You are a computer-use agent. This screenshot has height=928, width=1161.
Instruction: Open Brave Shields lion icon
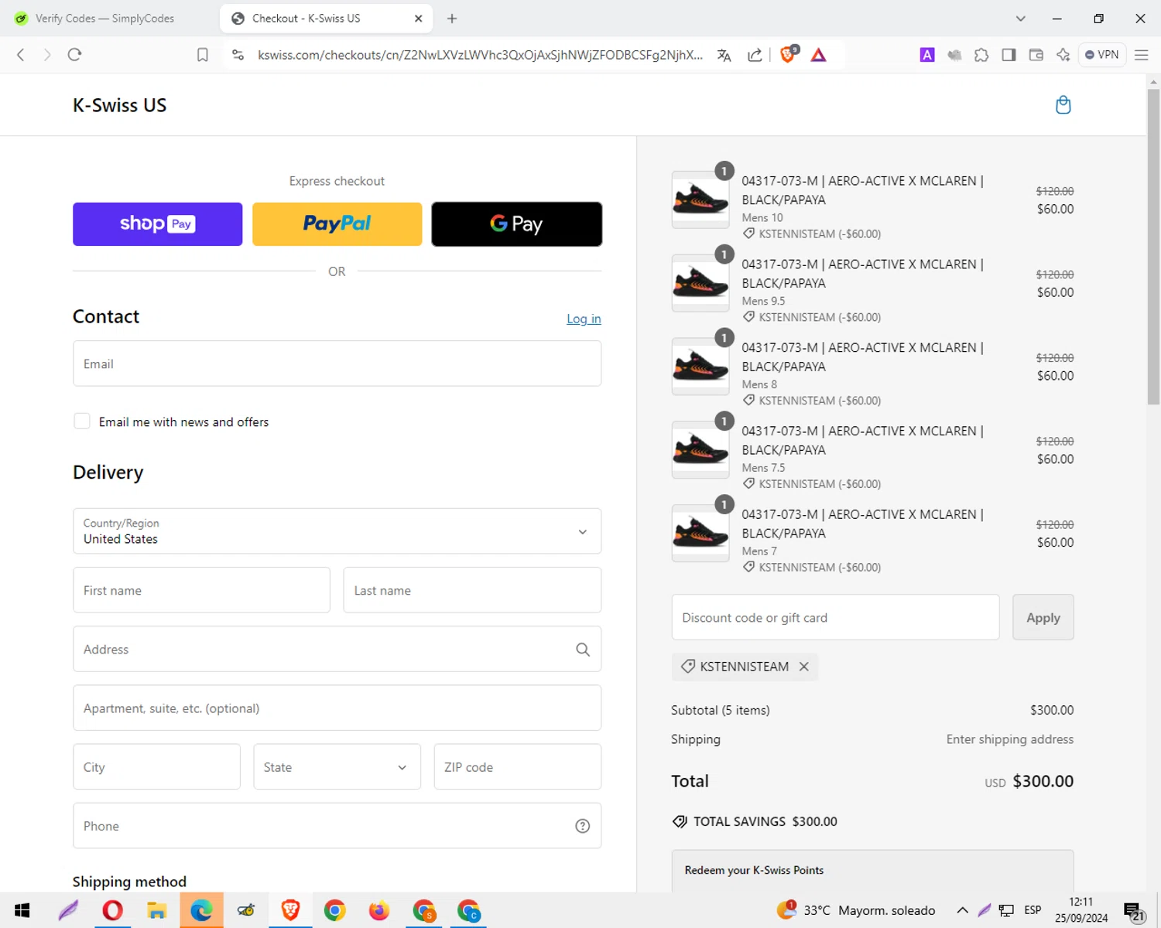pyautogui.click(x=788, y=54)
